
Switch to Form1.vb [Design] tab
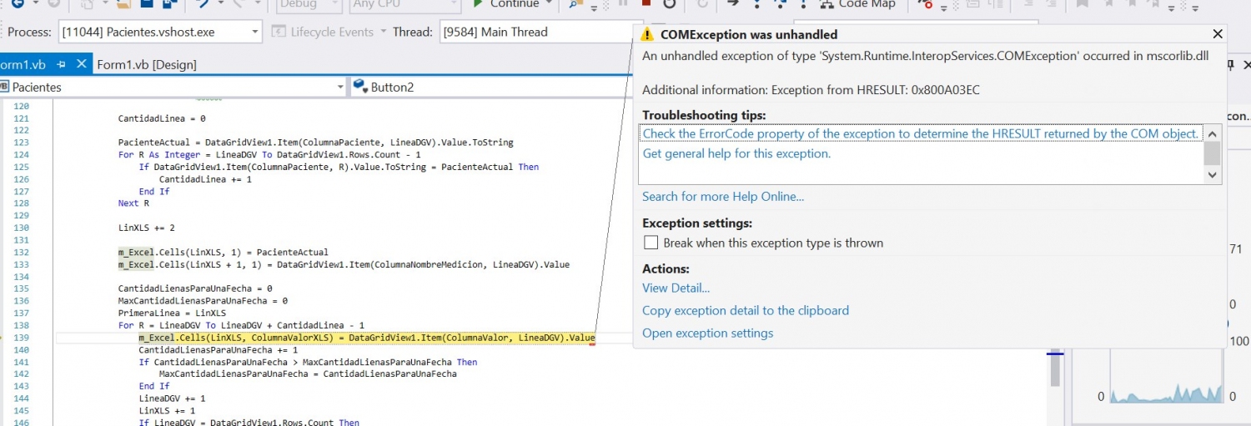click(147, 64)
